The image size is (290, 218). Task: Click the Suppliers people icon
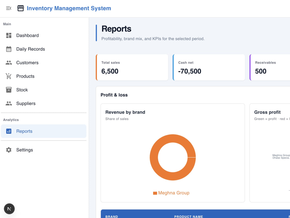point(9,103)
